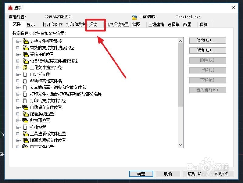Viewport: 243px width, 183px height.
Task: Click the 确定 button
Action: pos(141,174)
